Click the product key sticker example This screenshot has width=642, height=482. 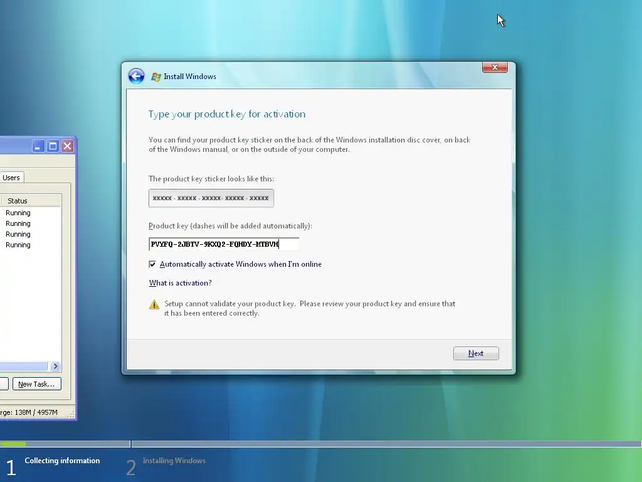[211, 198]
